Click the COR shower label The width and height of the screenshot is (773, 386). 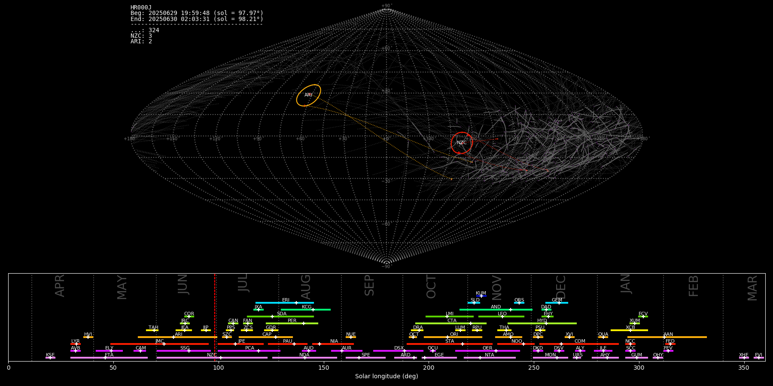tap(189, 314)
